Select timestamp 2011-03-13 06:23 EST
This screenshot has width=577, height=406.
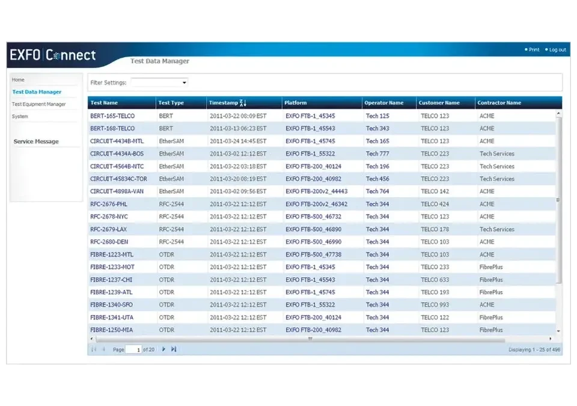238,129
